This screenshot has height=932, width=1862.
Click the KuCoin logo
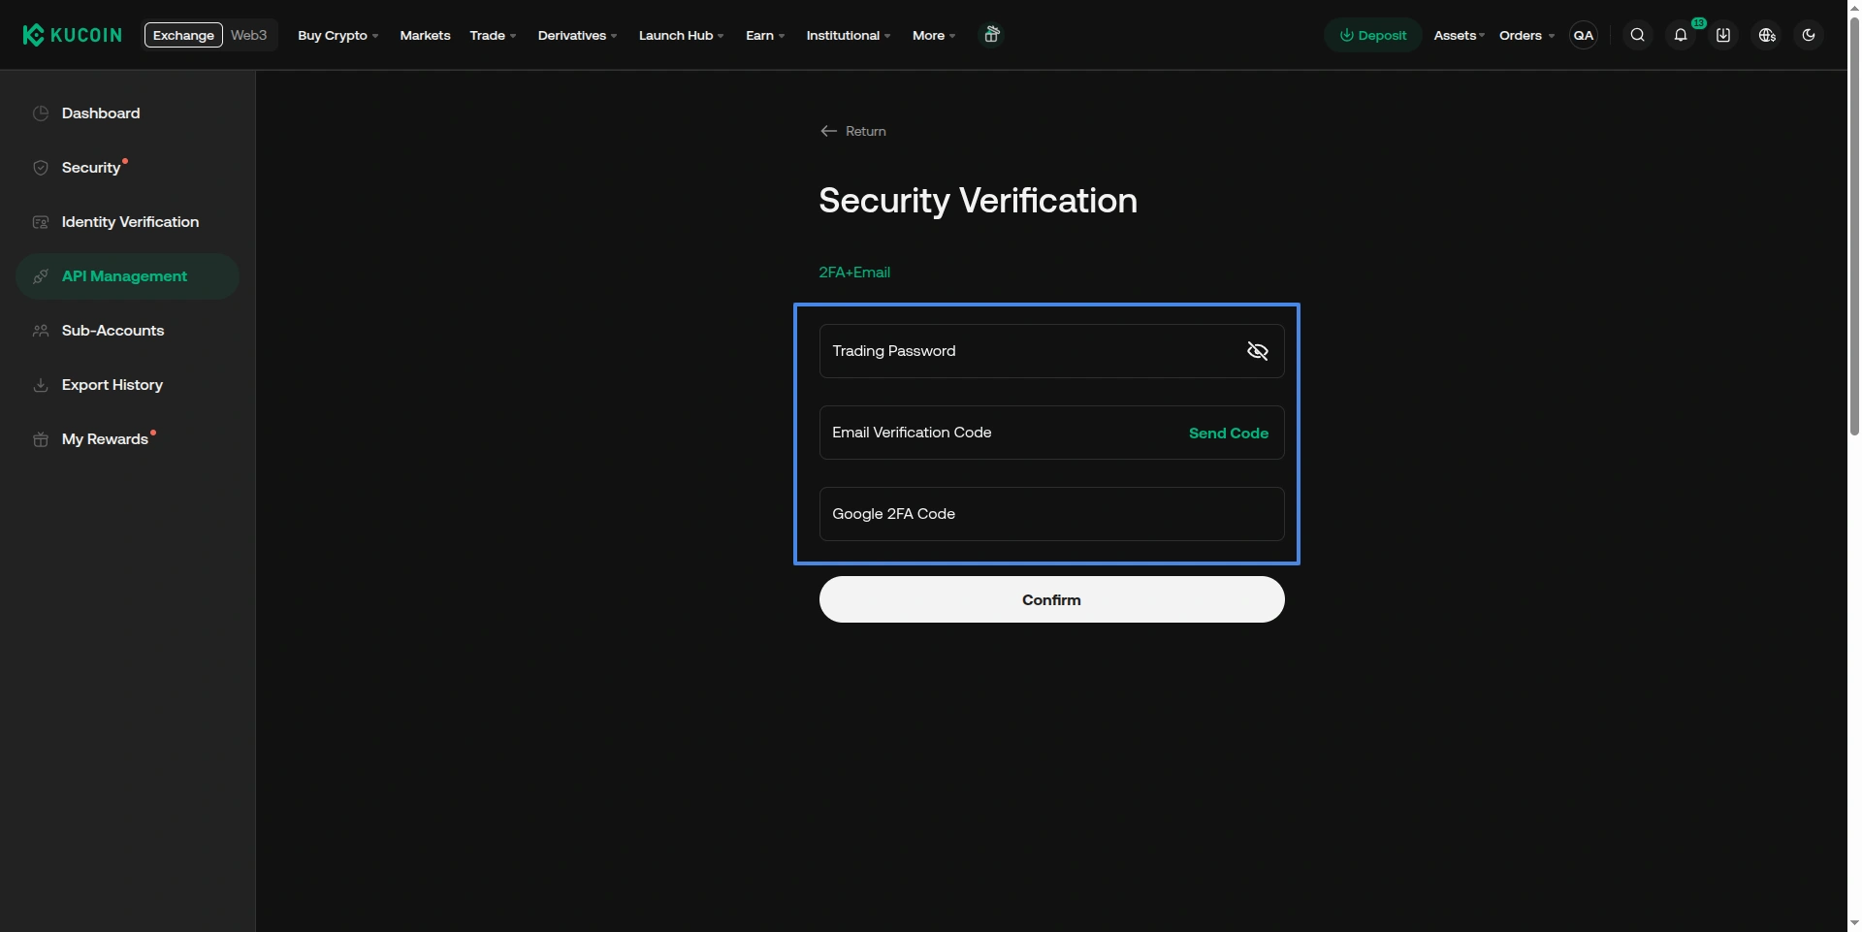(73, 35)
